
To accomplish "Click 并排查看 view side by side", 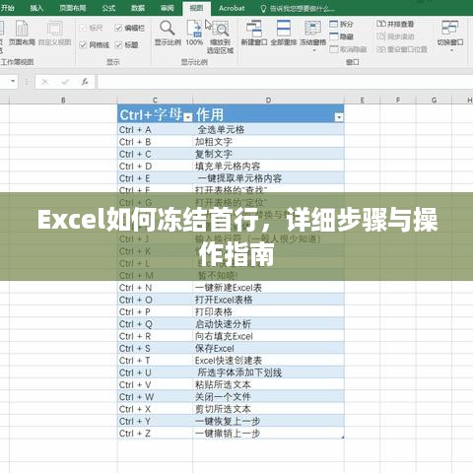I will pyautogui.click(x=395, y=24).
